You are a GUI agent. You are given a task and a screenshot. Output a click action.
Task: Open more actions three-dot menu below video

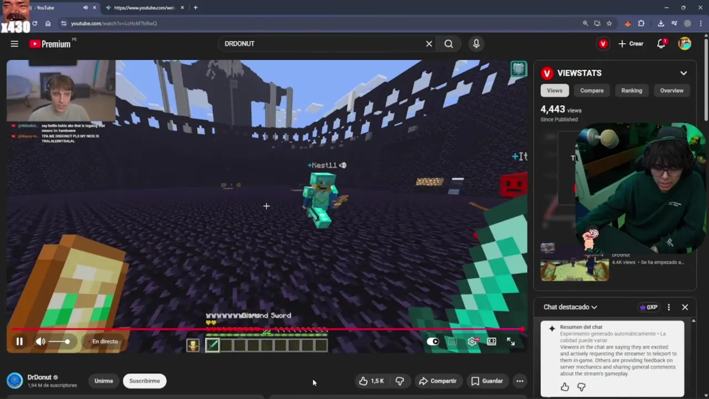click(x=520, y=381)
